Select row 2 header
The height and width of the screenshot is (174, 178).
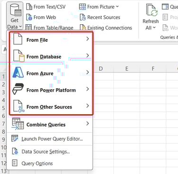3,85
